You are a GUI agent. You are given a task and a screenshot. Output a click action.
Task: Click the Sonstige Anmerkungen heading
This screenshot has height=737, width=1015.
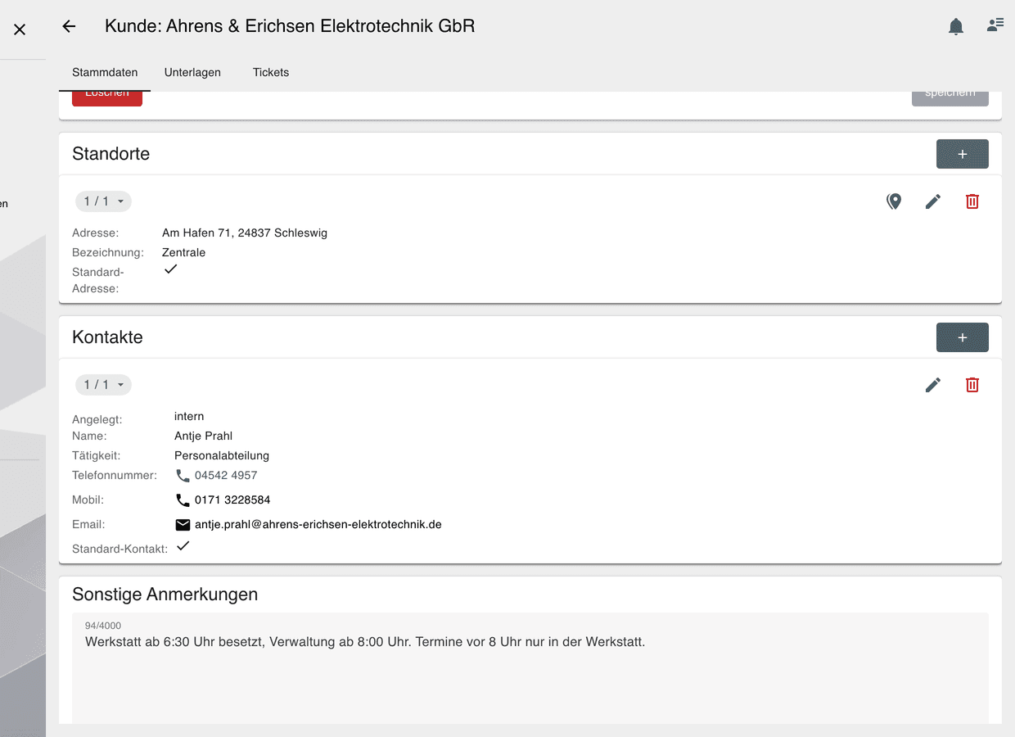pos(165,595)
